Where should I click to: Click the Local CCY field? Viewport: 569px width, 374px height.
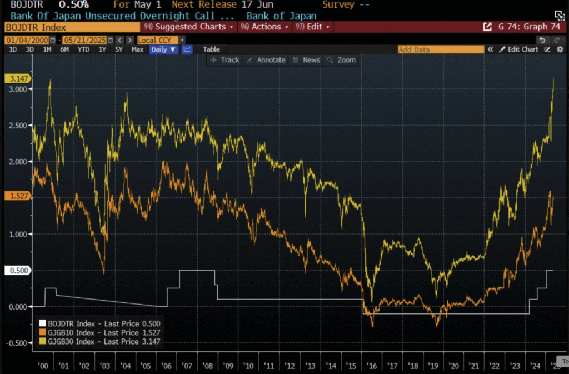click(157, 40)
